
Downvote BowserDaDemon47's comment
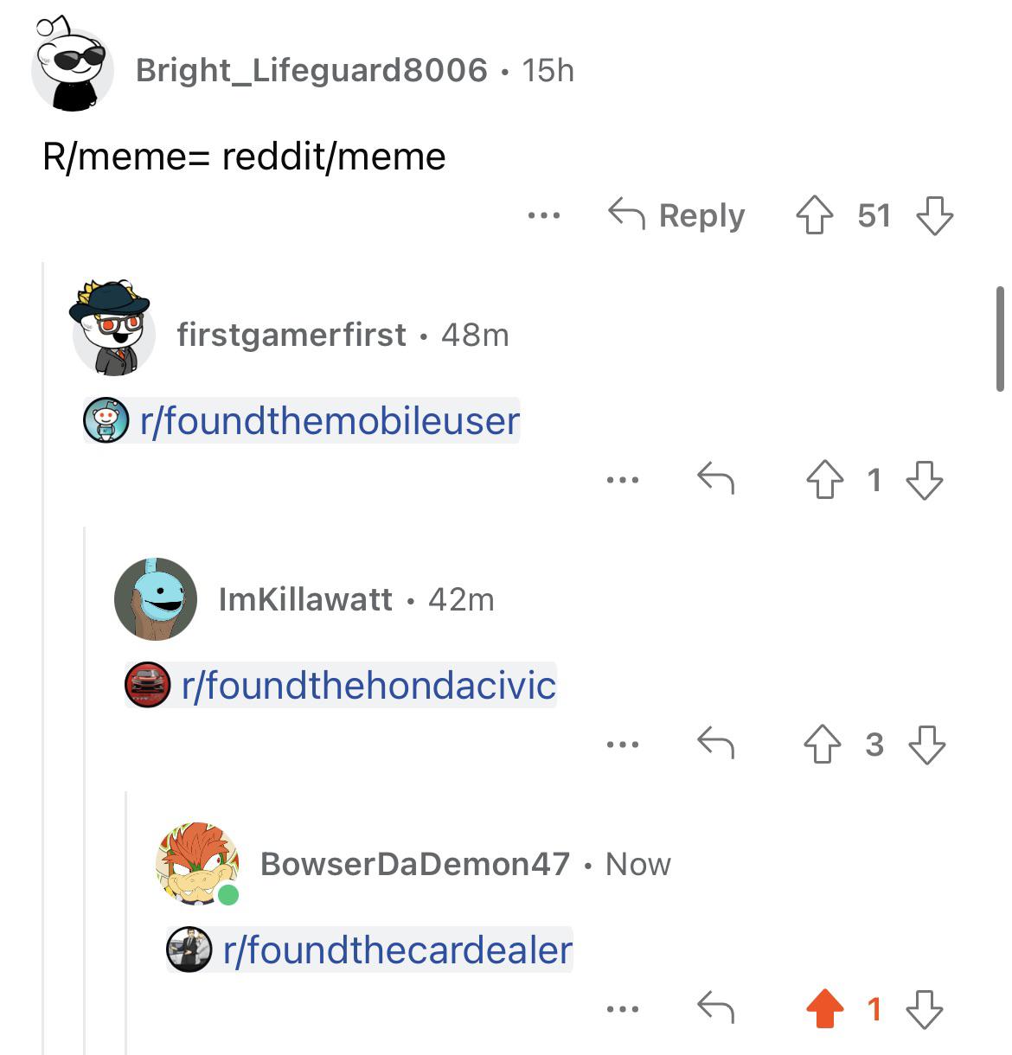click(x=925, y=1009)
